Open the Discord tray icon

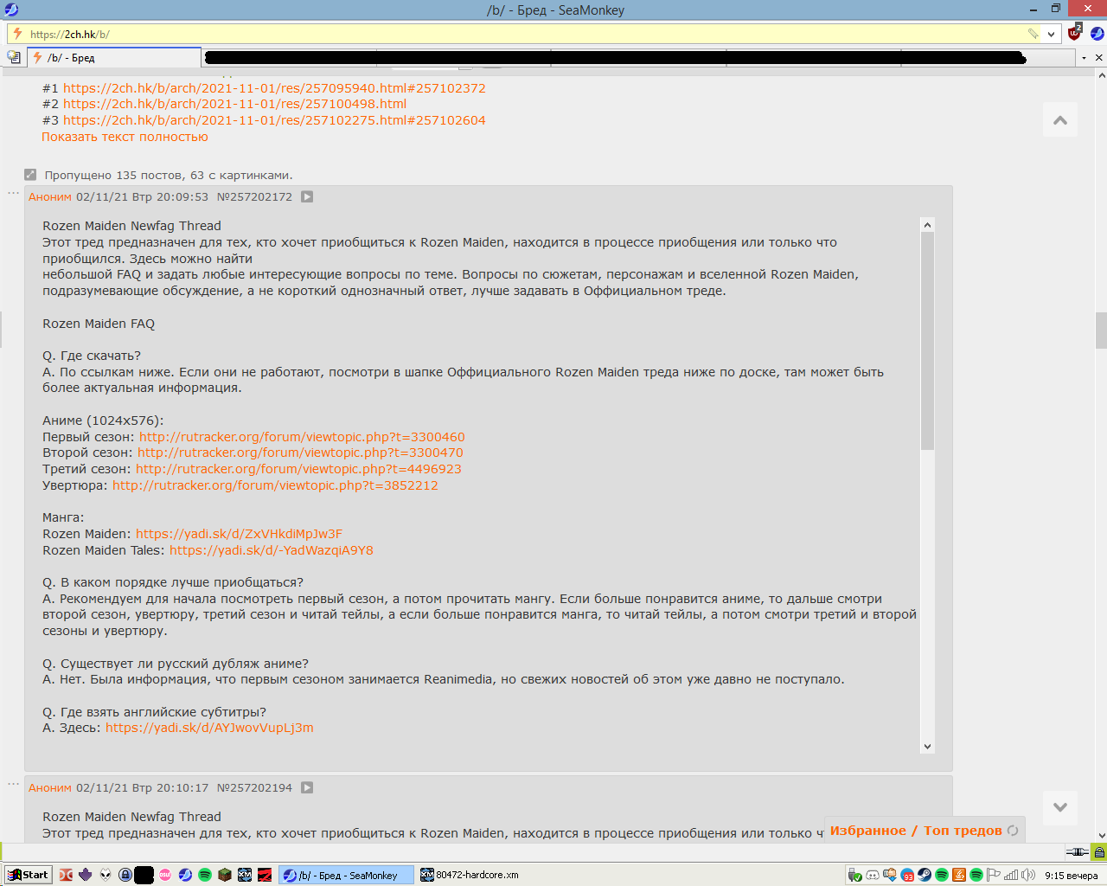pos(873,875)
